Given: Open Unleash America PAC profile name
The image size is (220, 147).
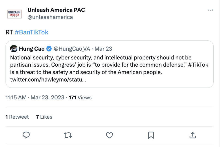Looking at the screenshot, I should tap(56, 10).
